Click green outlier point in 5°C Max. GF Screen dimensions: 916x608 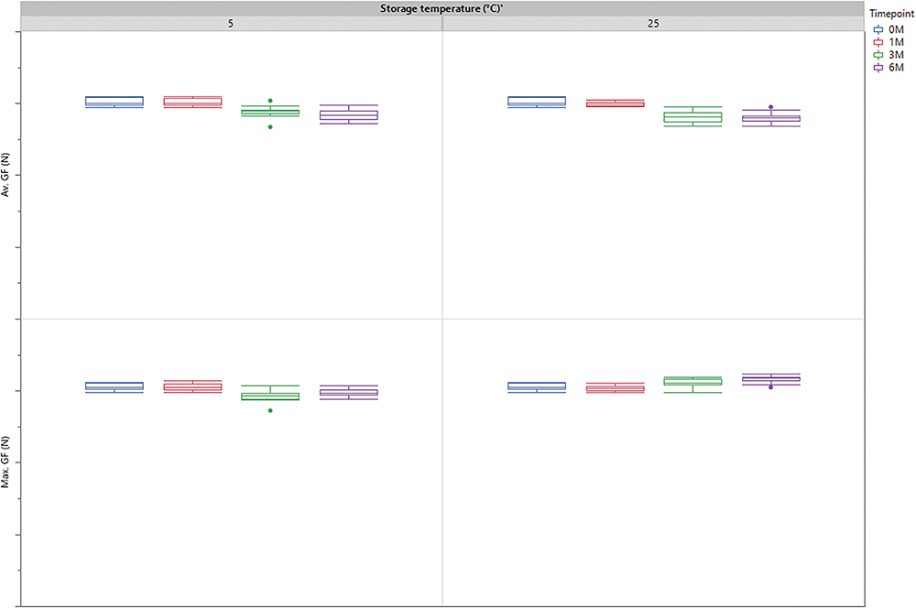click(x=270, y=410)
